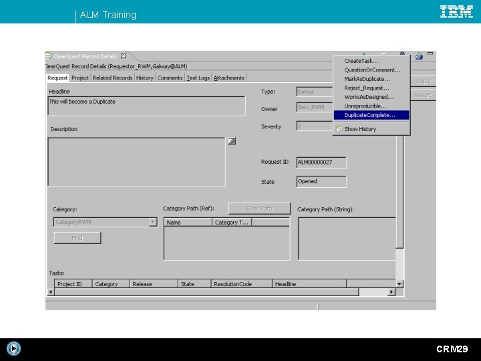Choose MarkAsDuplicate... menu entry

tap(367, 79)
